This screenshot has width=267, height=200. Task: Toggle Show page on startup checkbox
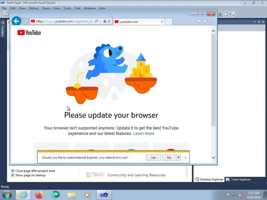tap(13, 175)
